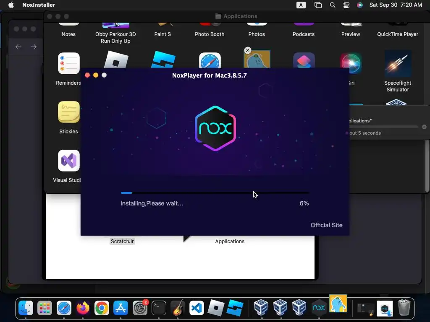
Task: Click the 6% progress value
Action: 304,203
